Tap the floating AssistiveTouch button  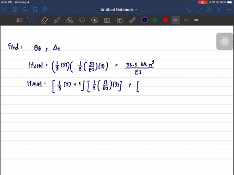pos(225,41)
